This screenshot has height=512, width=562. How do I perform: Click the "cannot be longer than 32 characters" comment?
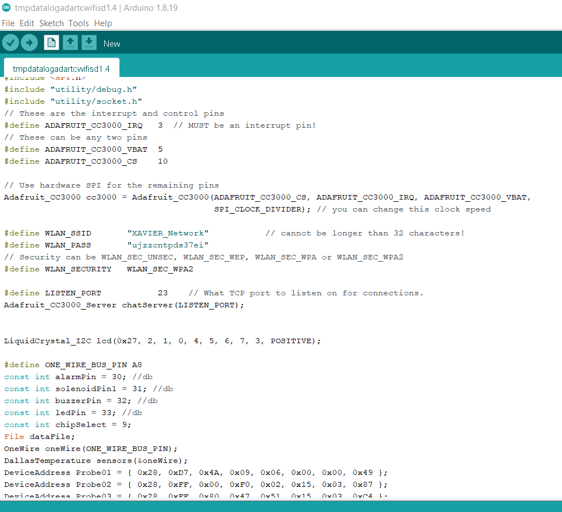(x=365, y=233)
